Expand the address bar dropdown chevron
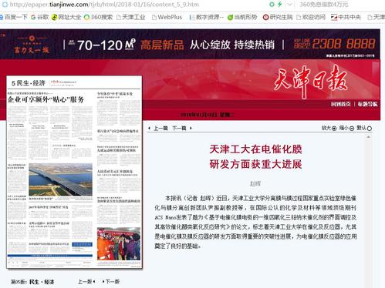Image resolution: width=385 pixels, height=288 pixels. tap(290, 5)
